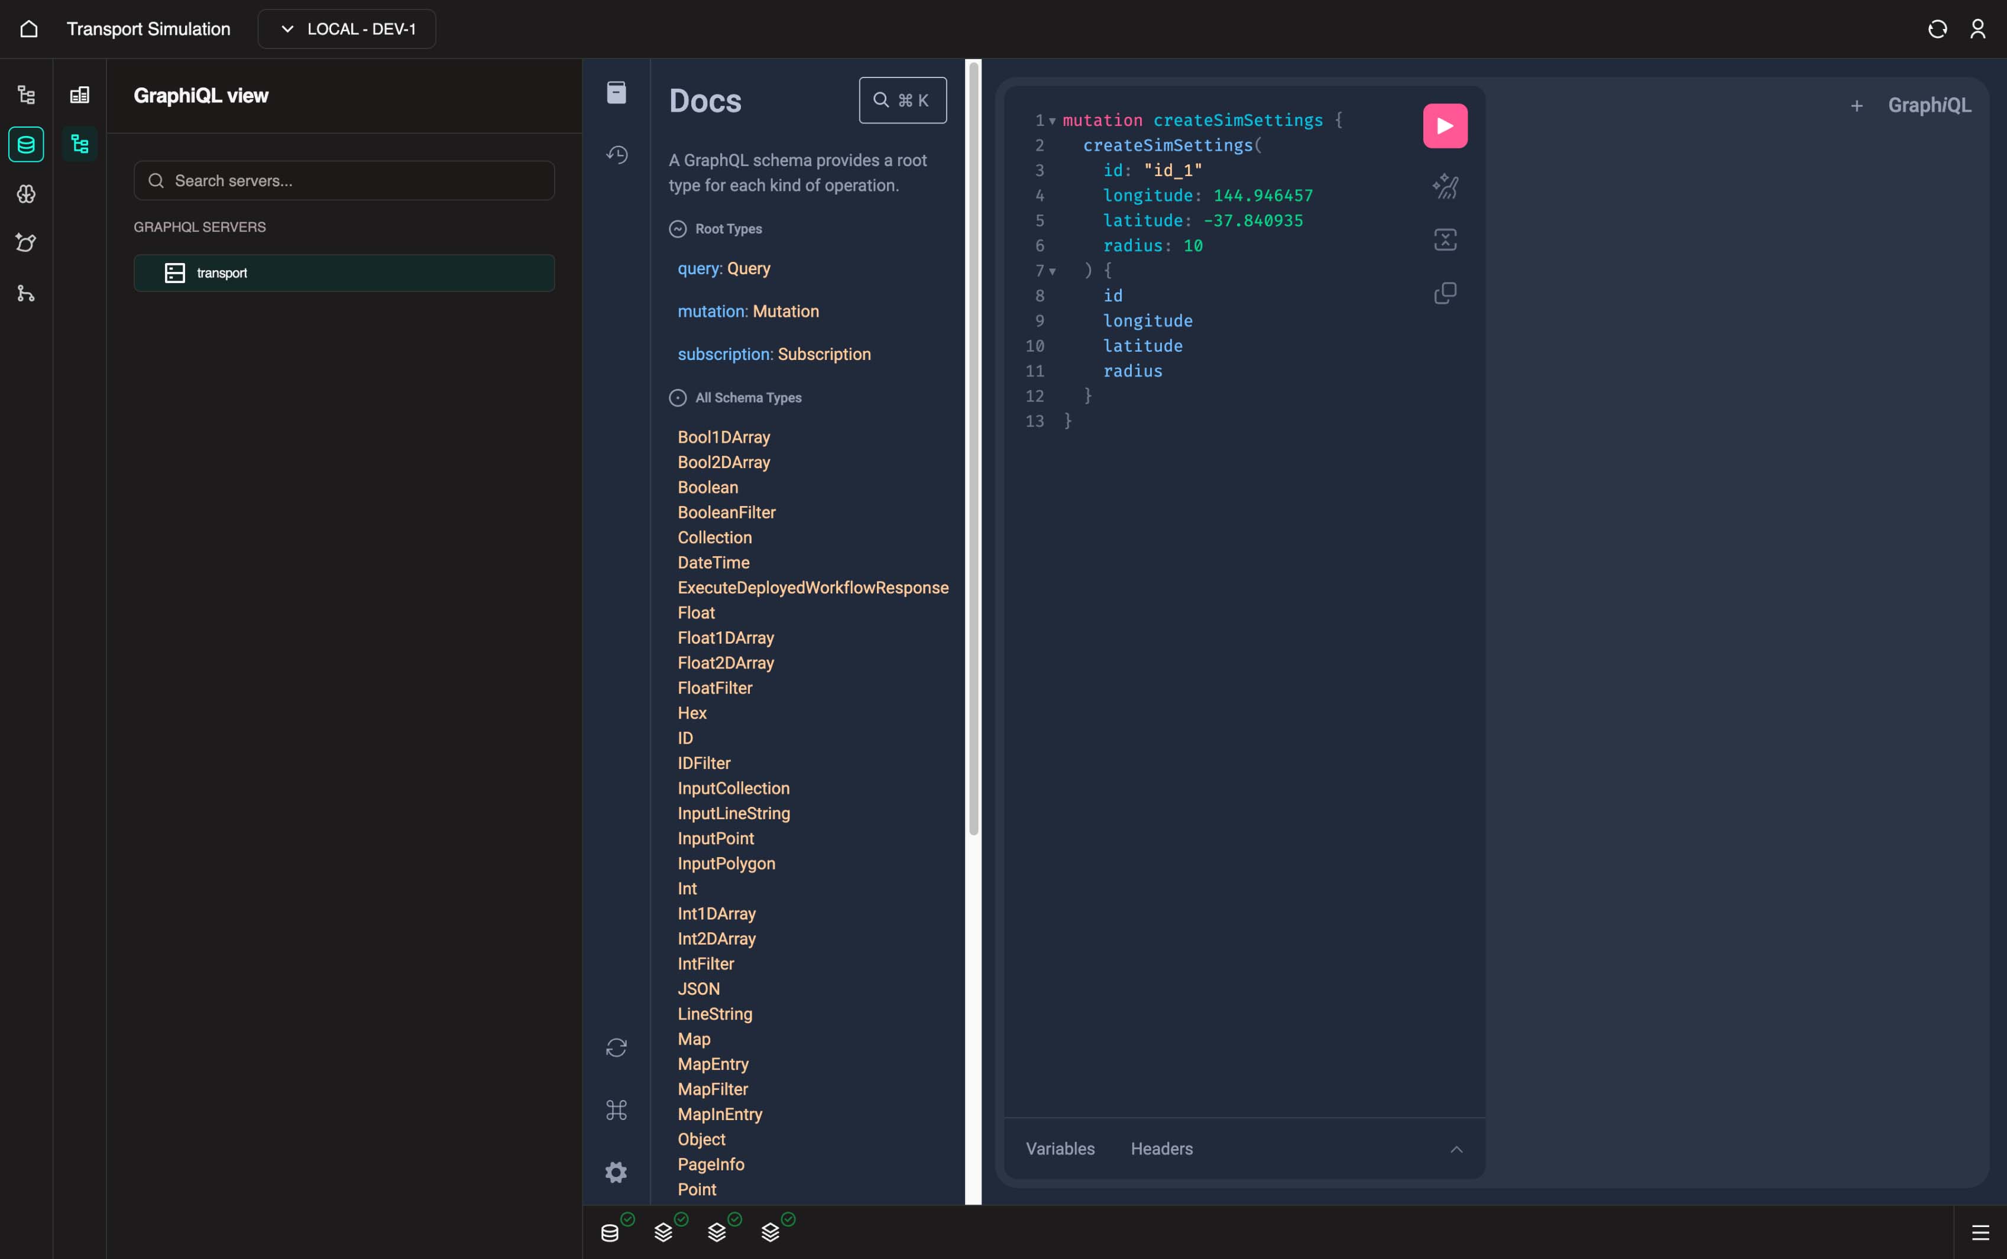Open the LineString schema type

[714, 1014]
